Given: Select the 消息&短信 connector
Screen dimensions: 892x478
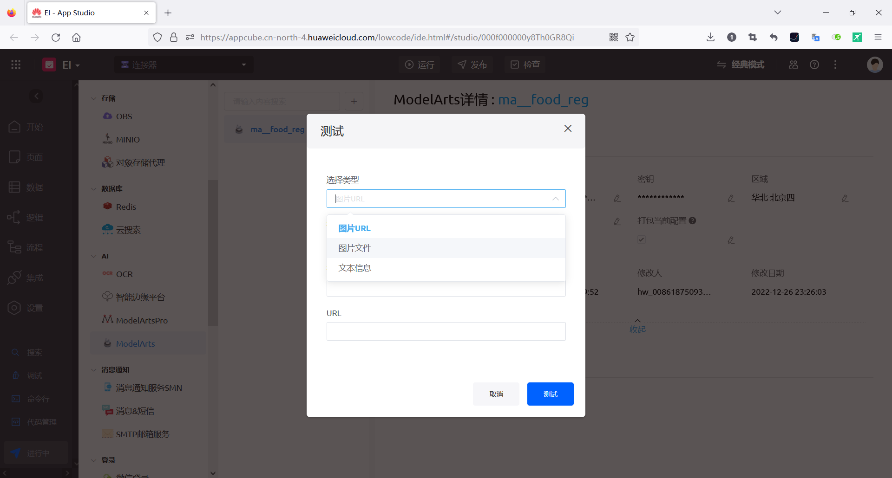Looking at the screenshot, I should tap(149, 411).
